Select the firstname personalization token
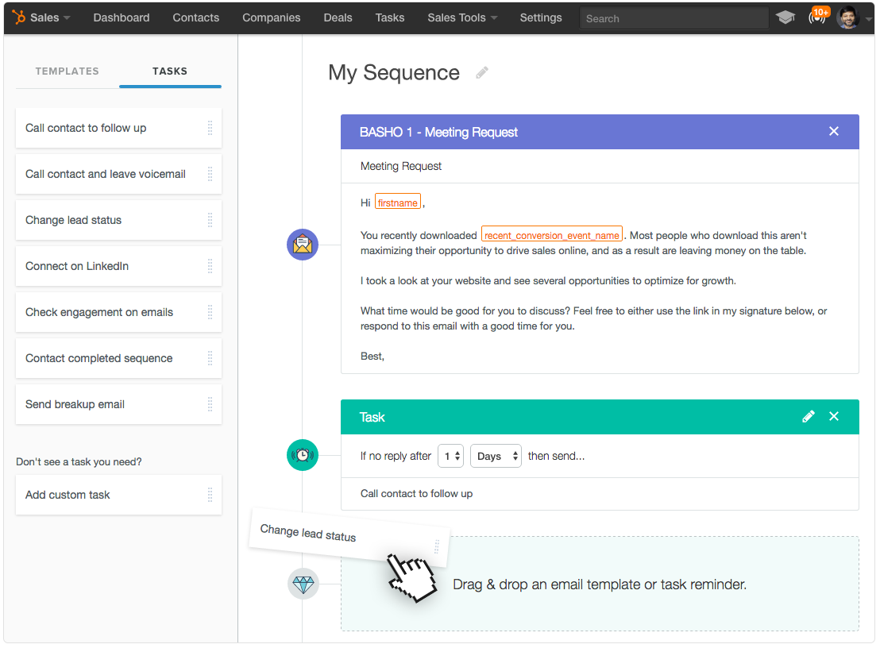The width and height of the screenshot is (880, 648). [x=397, y=202]
